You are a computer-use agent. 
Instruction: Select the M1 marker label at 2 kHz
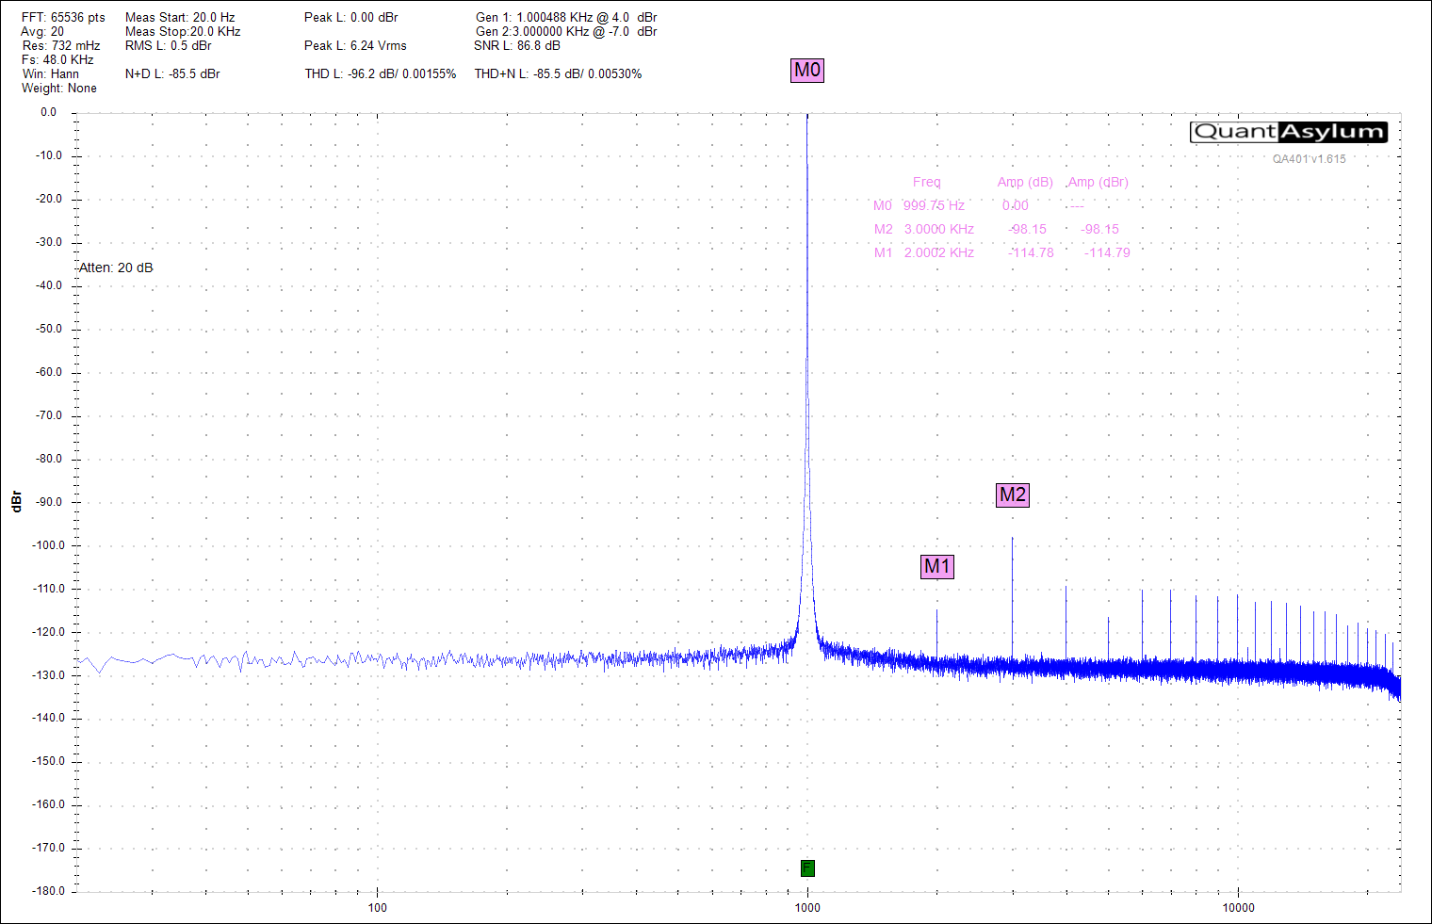click(937, 566)
